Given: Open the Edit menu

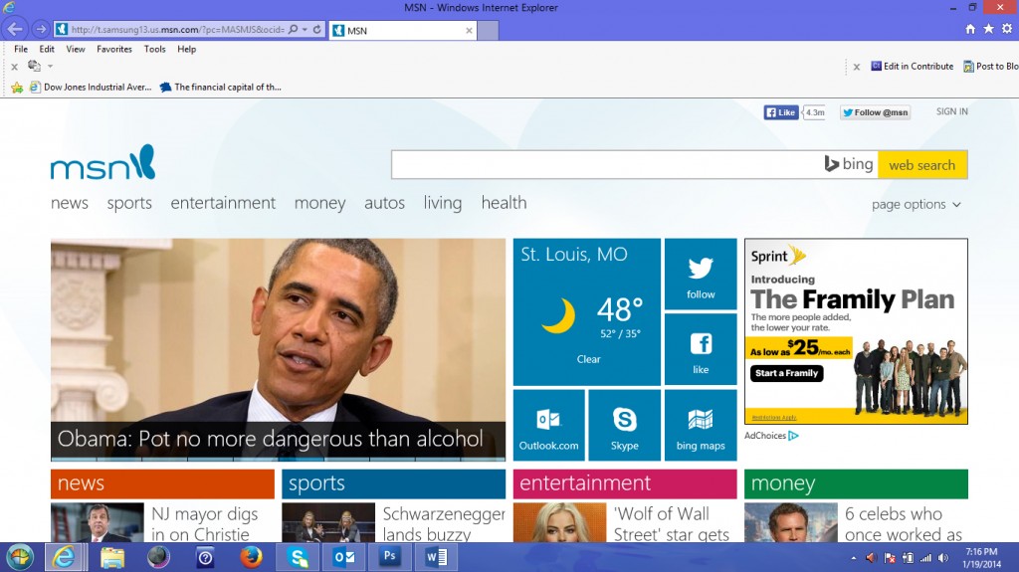Looking at the screenshot, I should [47, 49].
